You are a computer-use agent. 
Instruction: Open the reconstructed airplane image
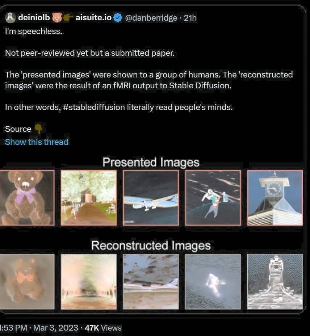click(151, 282)
